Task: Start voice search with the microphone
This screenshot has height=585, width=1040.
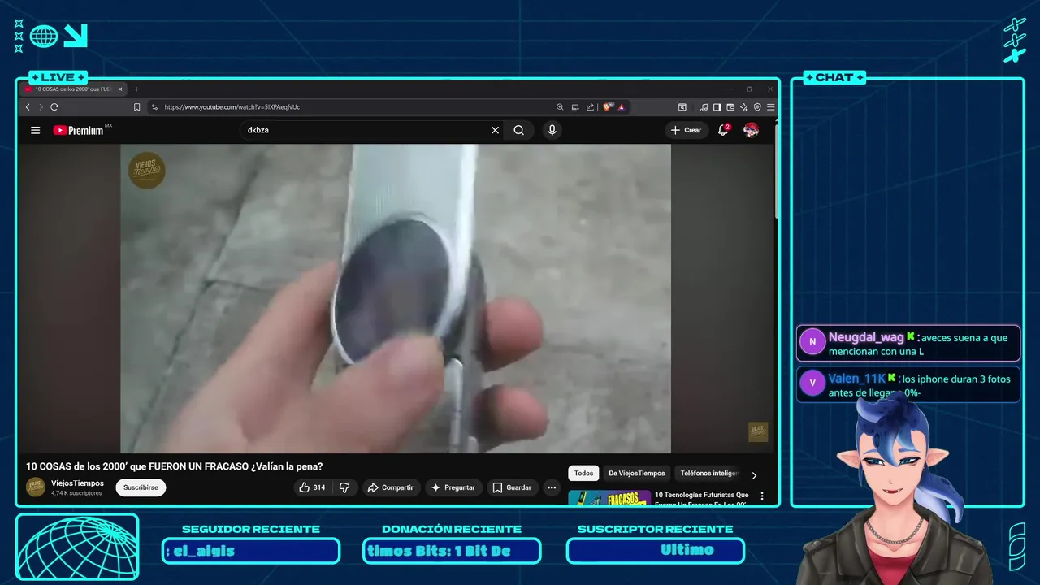Action: point(552,130)
